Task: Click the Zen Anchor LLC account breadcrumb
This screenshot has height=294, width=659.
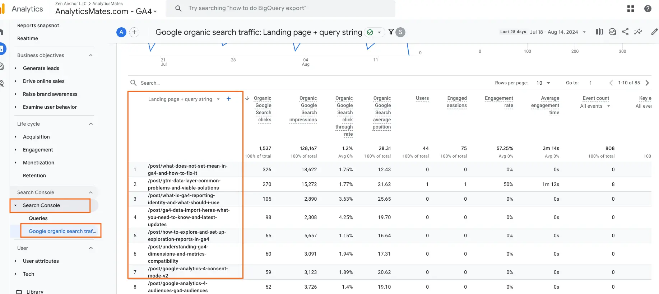Action: pos(71,4)
